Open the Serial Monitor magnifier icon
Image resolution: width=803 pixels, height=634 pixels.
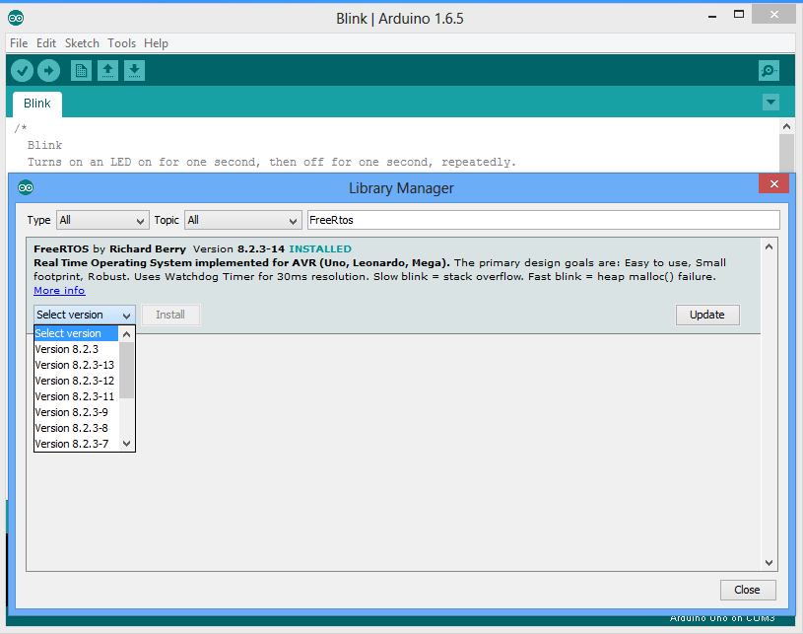tap(769, 70)
